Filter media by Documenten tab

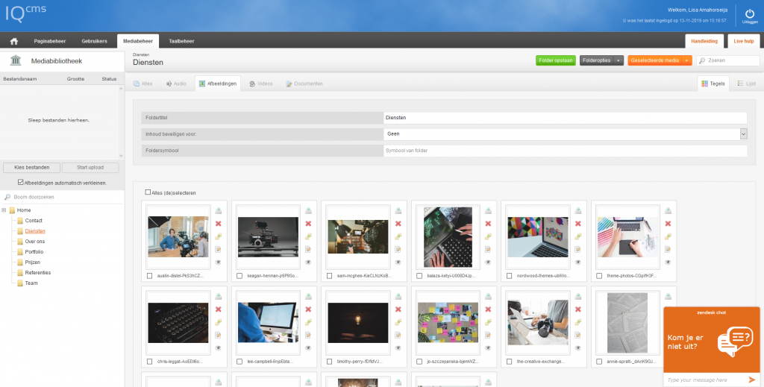click(304, 84)
